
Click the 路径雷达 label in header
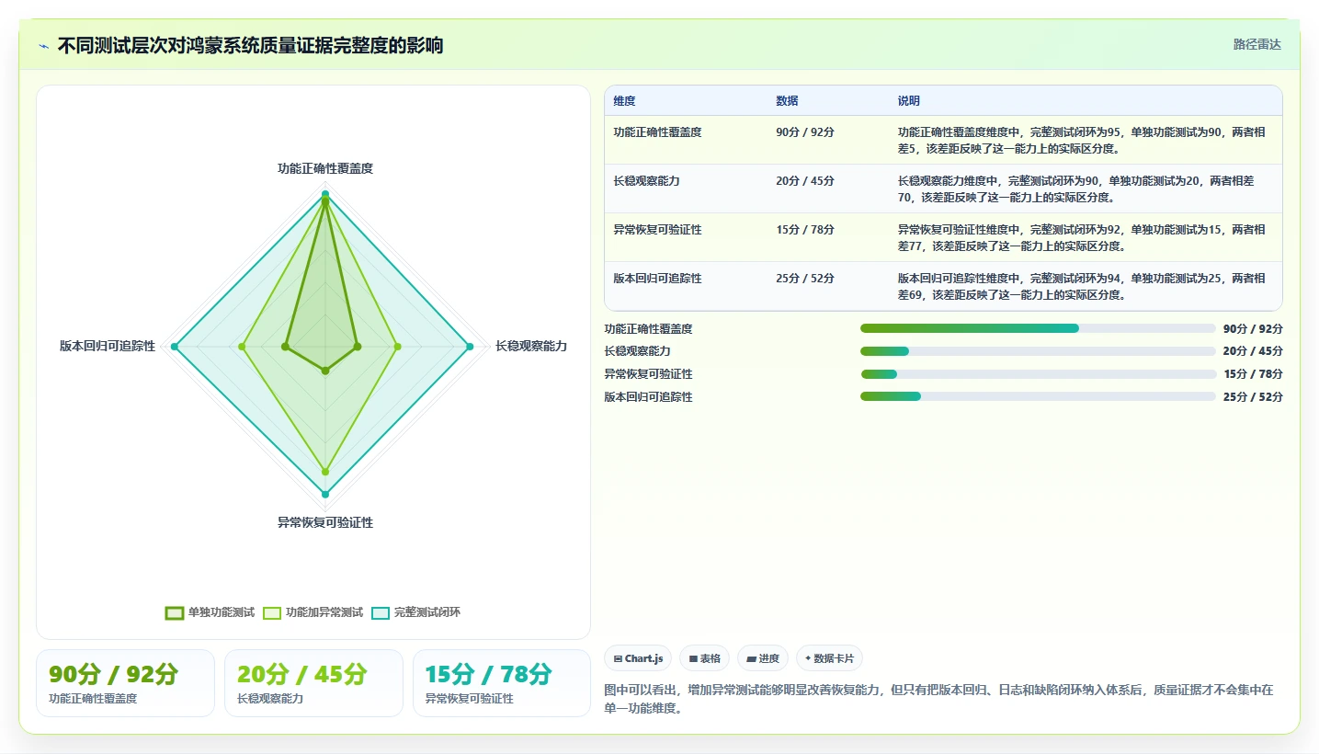tap(1256, 44)
